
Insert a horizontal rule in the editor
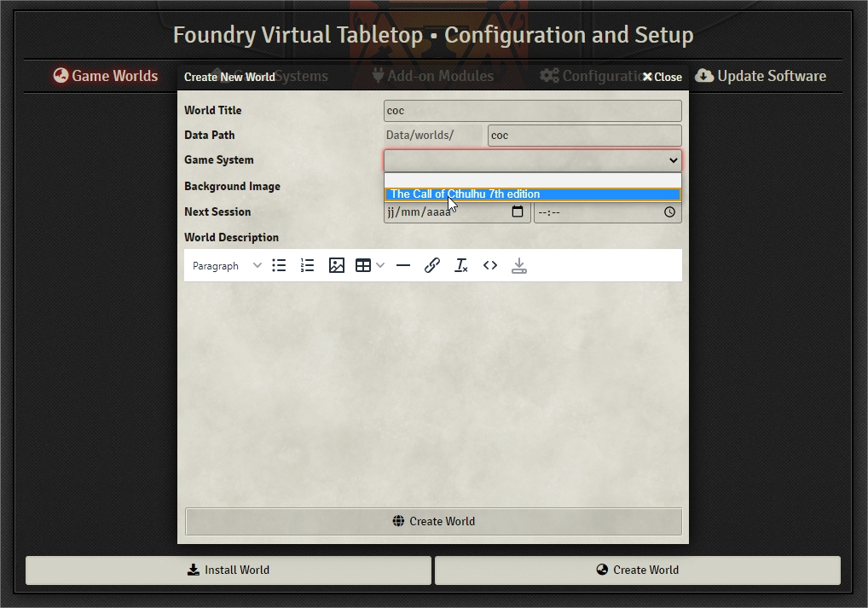(x=403, y=266)
